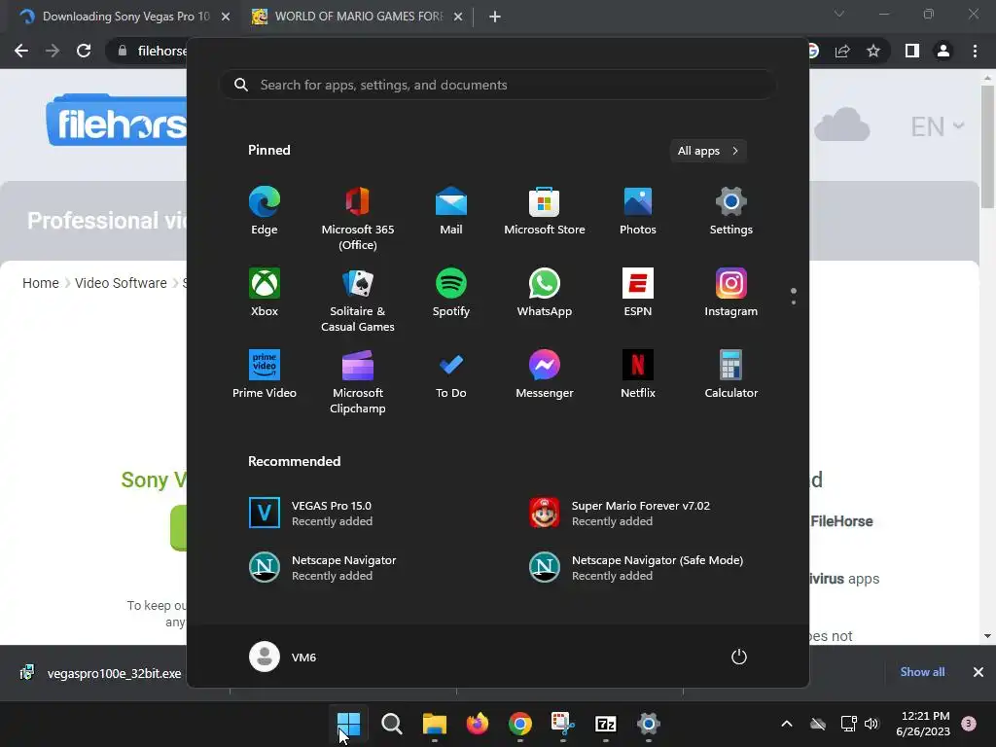Open the WhatsApp app
The width and height of the screenshot is (996, 747).
pyautogui.click(x=545, y=293)
